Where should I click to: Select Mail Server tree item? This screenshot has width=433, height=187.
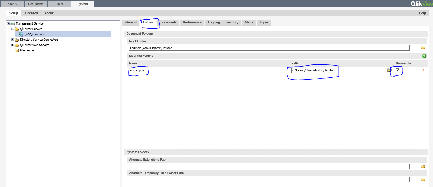pos(27,50)
